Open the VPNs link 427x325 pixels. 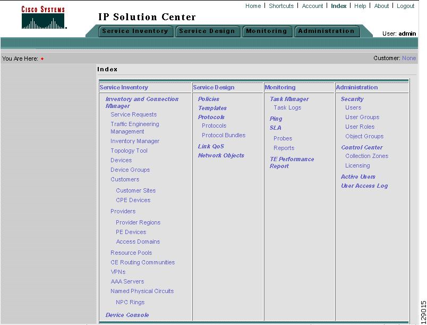[118, 272]
